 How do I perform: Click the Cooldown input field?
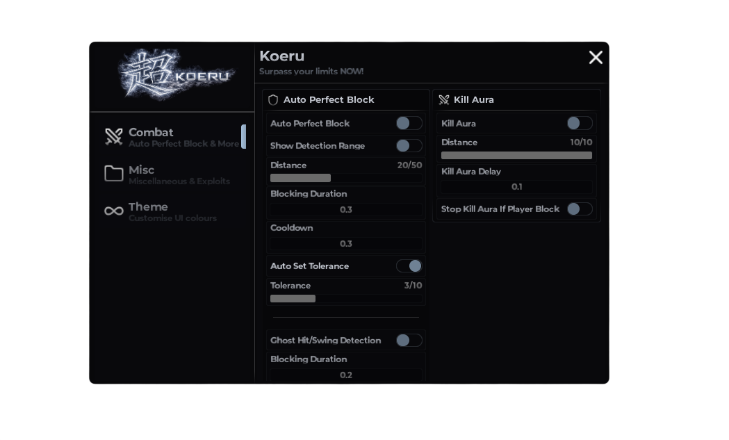tap(346, 244)
